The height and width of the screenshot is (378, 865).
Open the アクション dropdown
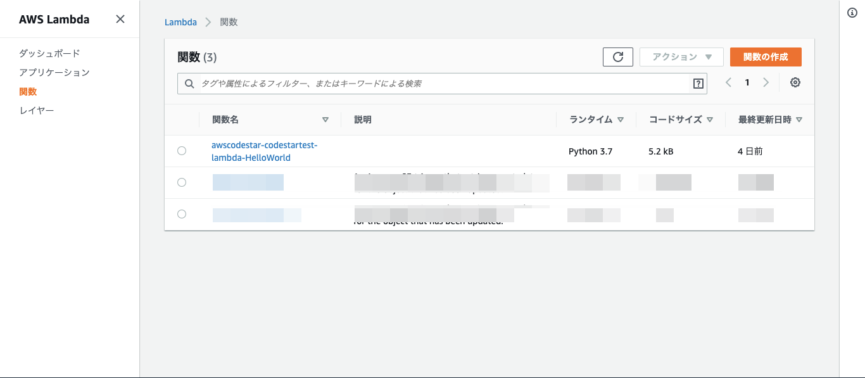[x=681, y=57]
